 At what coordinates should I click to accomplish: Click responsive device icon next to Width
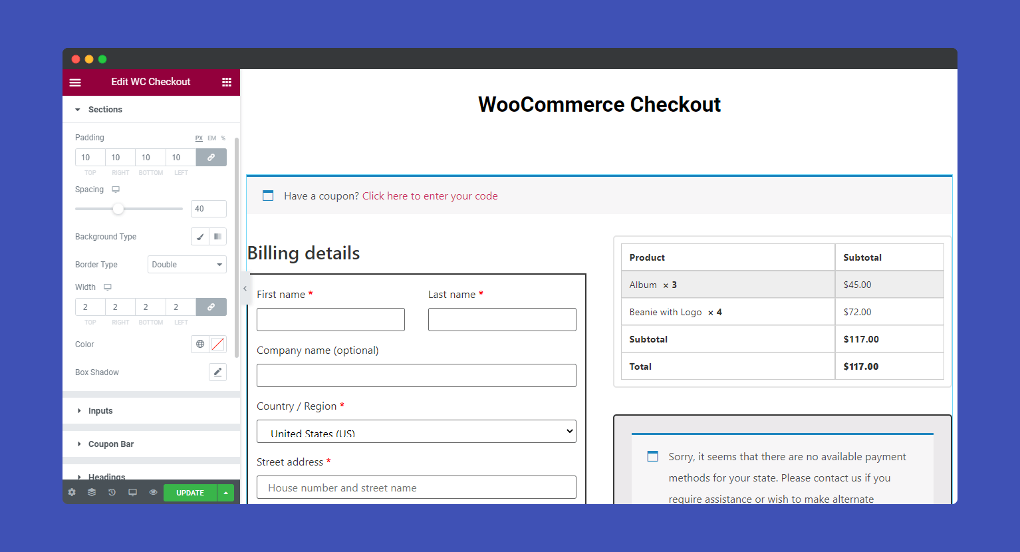108,287
